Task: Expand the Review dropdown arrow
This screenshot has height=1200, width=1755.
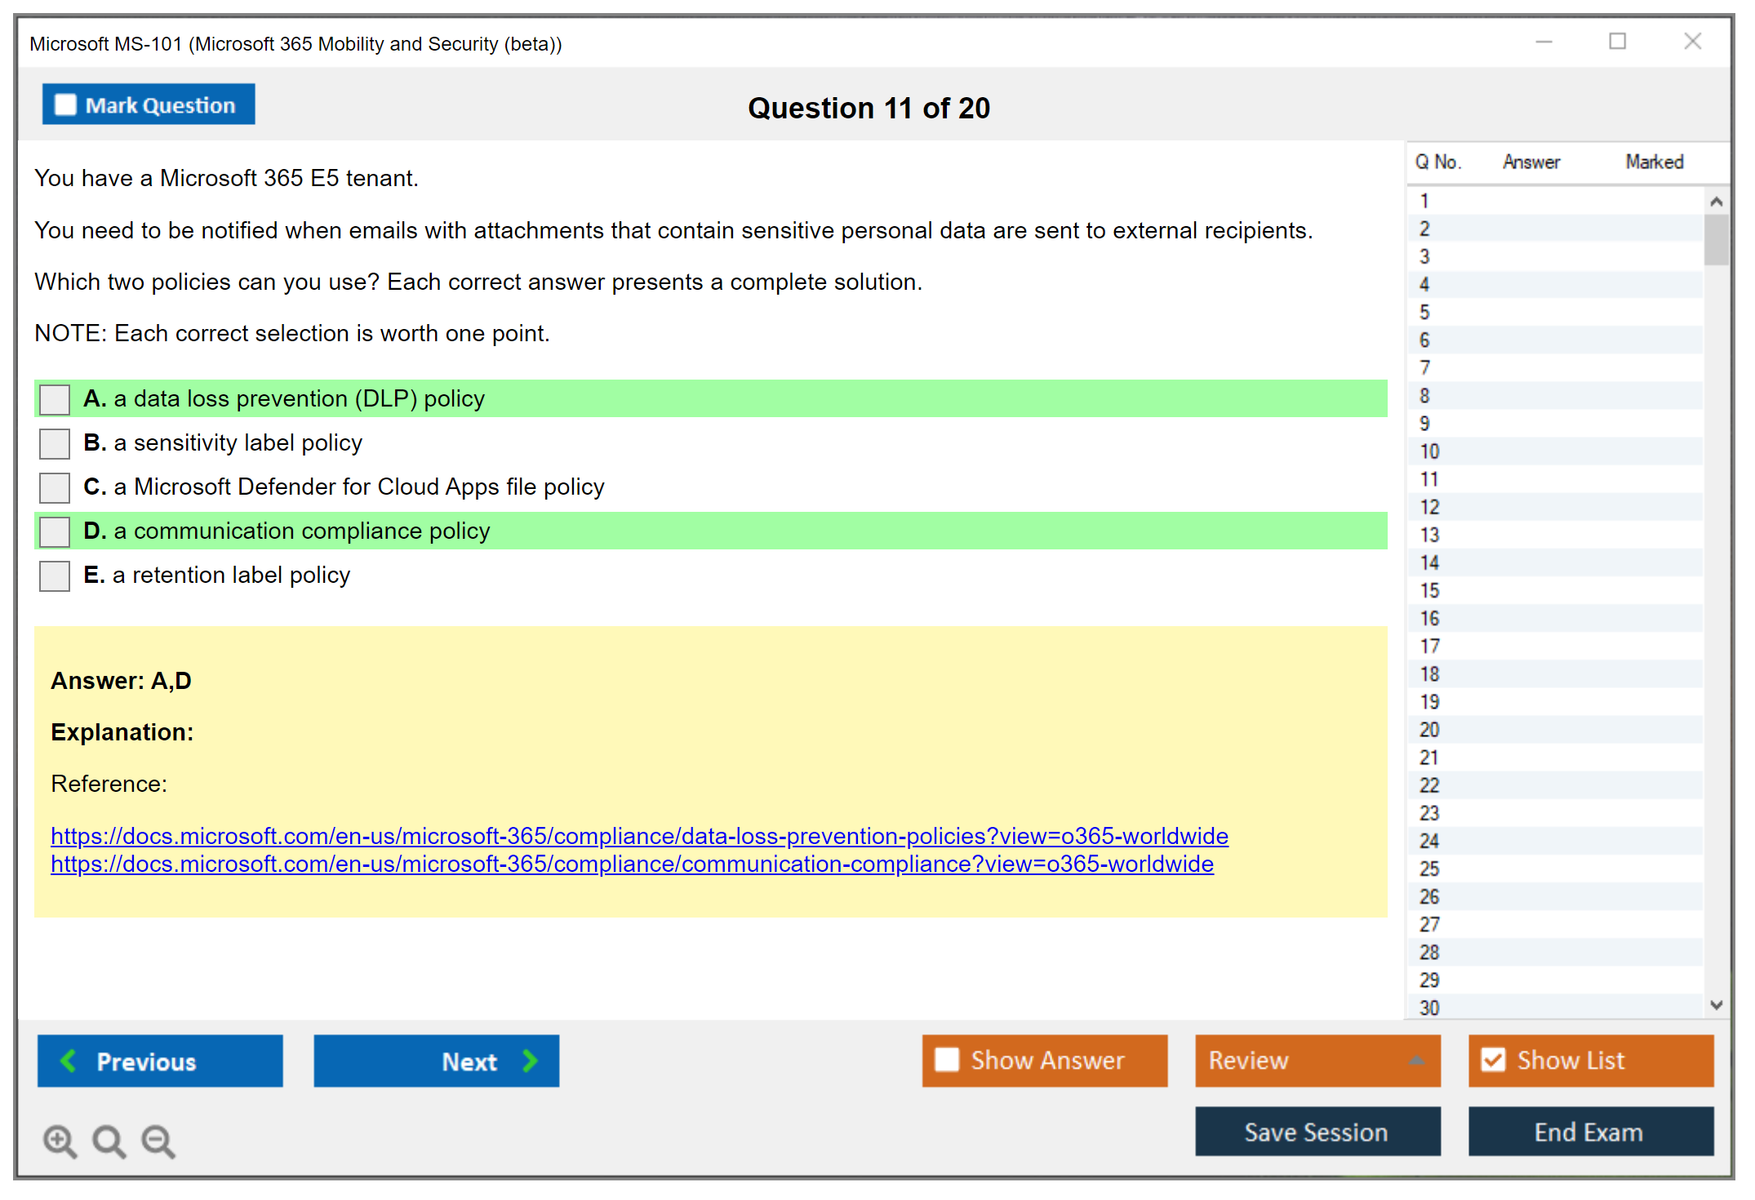Action: point(1416,1060)
